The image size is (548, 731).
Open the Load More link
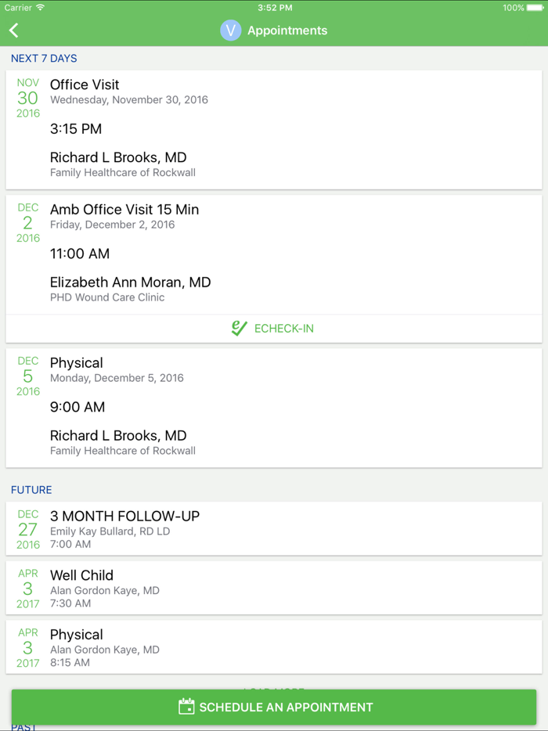(x=274, y=687)
